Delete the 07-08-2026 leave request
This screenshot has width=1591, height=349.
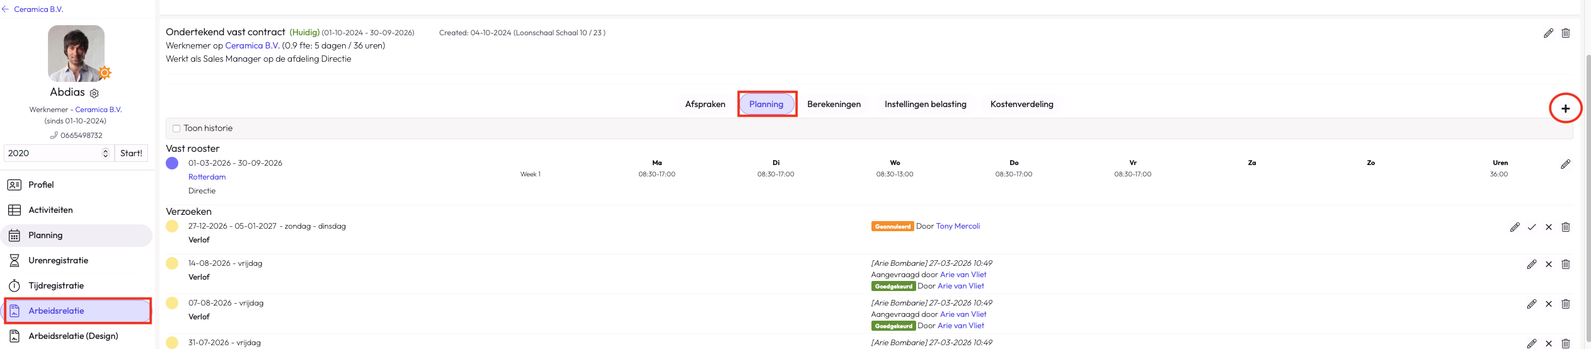tap(1565, 304)
